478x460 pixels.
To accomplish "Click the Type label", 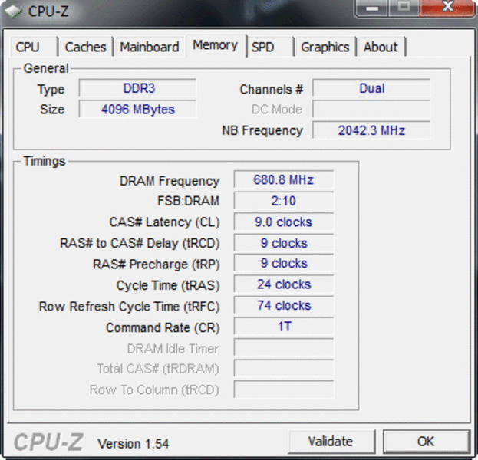I will (51, 90).
